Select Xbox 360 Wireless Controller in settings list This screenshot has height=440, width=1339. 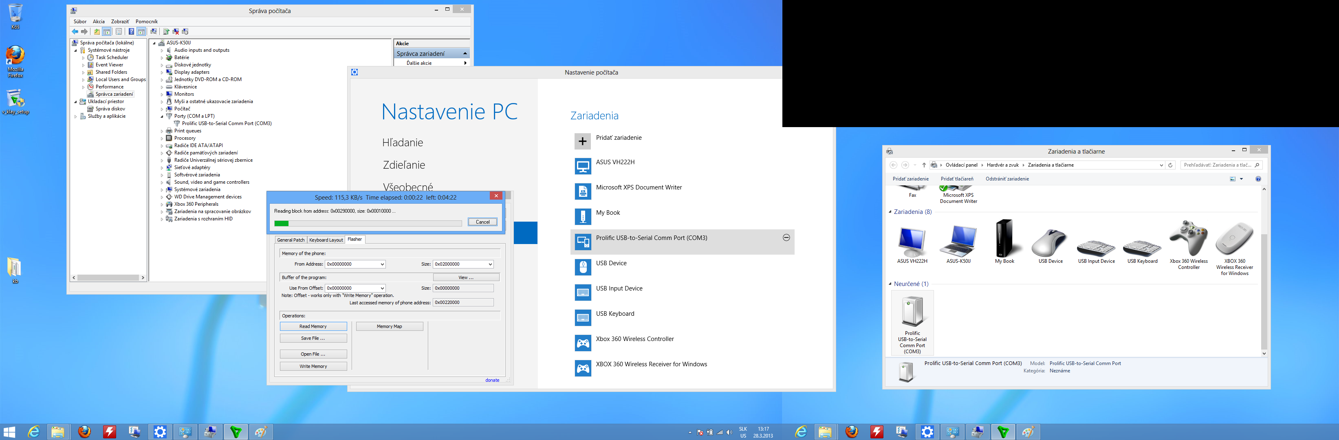point(682,343)
